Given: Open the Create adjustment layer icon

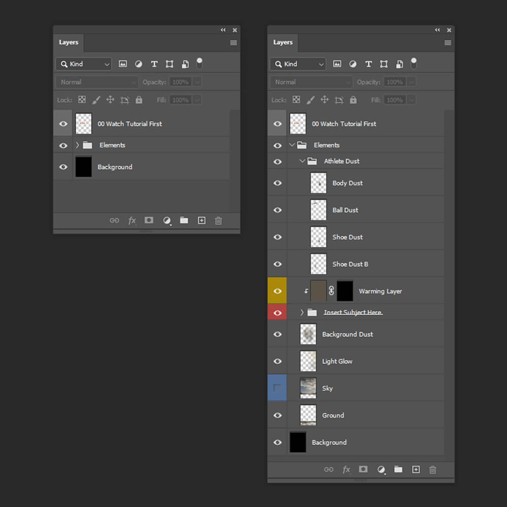Looking at the screenshot, I should coord(381,469).
